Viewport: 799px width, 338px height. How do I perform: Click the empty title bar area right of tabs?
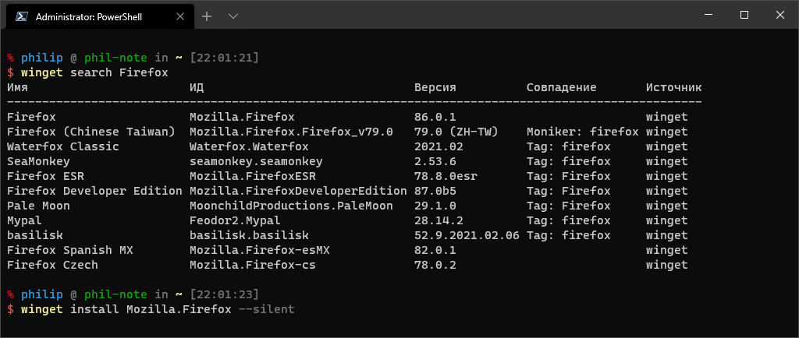pos(468,15)
